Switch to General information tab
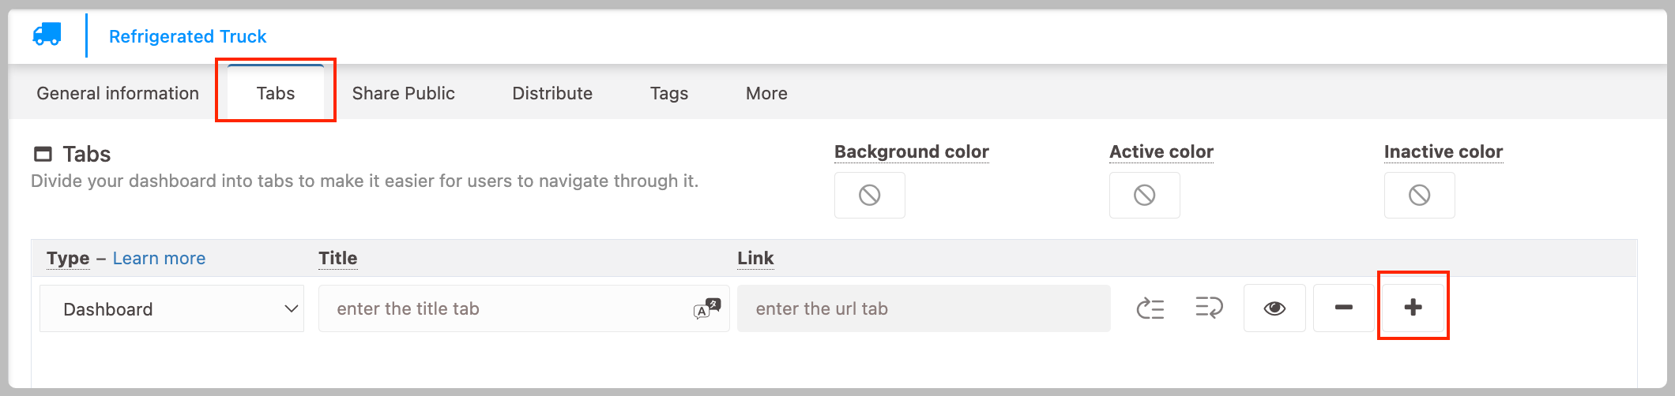The height and width of the screenshot is (396, 1675). pyautogui.click(x=118, y=93)
